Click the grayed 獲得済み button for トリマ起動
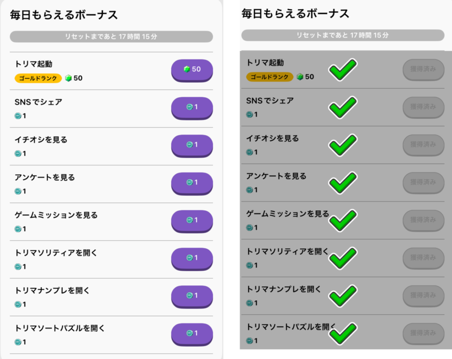452x359 pixels. (x=423, y=70)
